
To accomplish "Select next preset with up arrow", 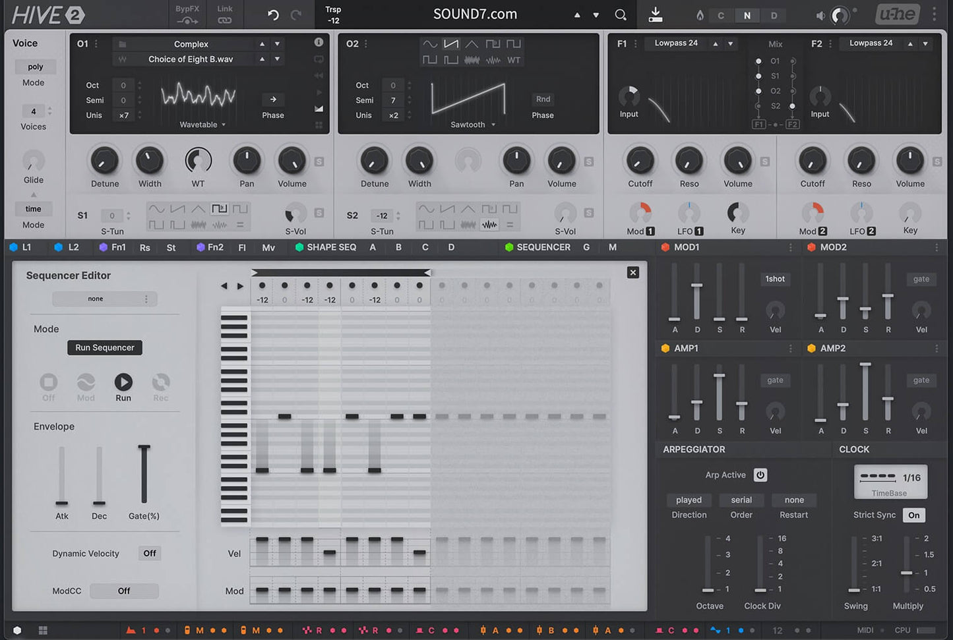I will 577,15.
